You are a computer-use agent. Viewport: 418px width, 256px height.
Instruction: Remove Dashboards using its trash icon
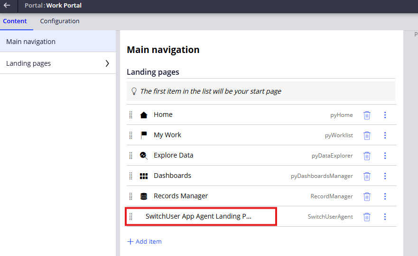pos(367,176)
